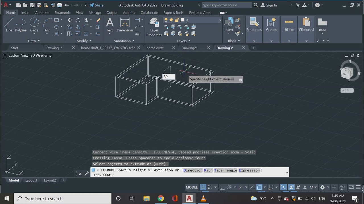Screen dimensions: 364x204
Task: Click the Direction option in command line
Action: (193, 170)
